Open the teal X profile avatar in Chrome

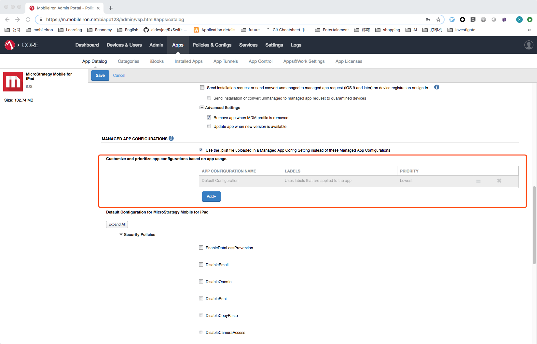tap(519, 20)
